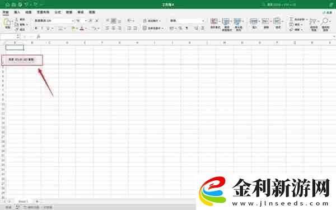Switch to the Draw ribbon tab
This screenshot has width=336, height=210.
point(29,12)
